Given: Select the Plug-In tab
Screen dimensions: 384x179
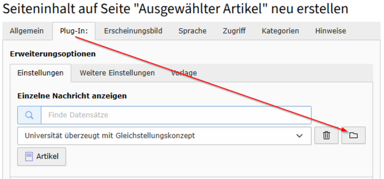Looking at the screenshot, I should click(74, 31).
